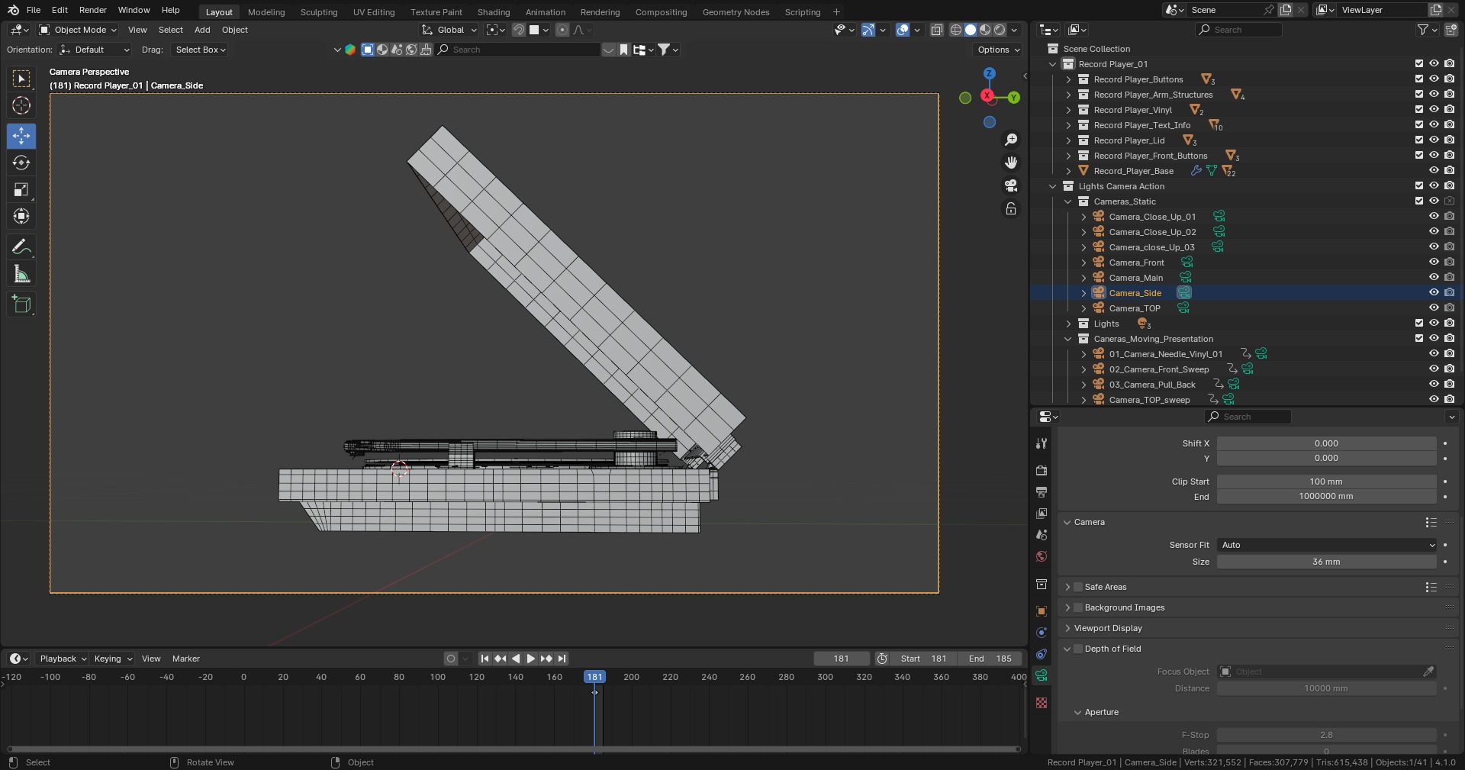
Task: Click the zoom magnifier viewport gizmo
Action: [1011, 140]
